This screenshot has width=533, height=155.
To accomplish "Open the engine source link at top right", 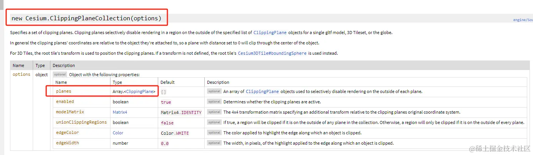I will (x=523, y=20).
